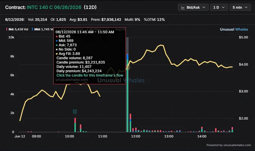
Task: Click the 11:50 candle right of the tallest bar
Action: pos(130,123)
